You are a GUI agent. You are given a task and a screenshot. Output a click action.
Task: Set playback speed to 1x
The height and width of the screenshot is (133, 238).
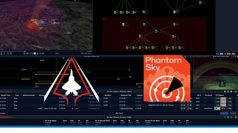30,53
